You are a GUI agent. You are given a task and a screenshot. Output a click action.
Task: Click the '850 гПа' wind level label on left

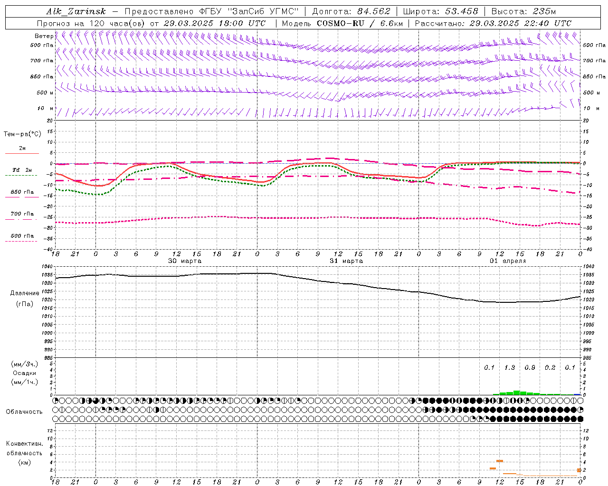(42, 76)
